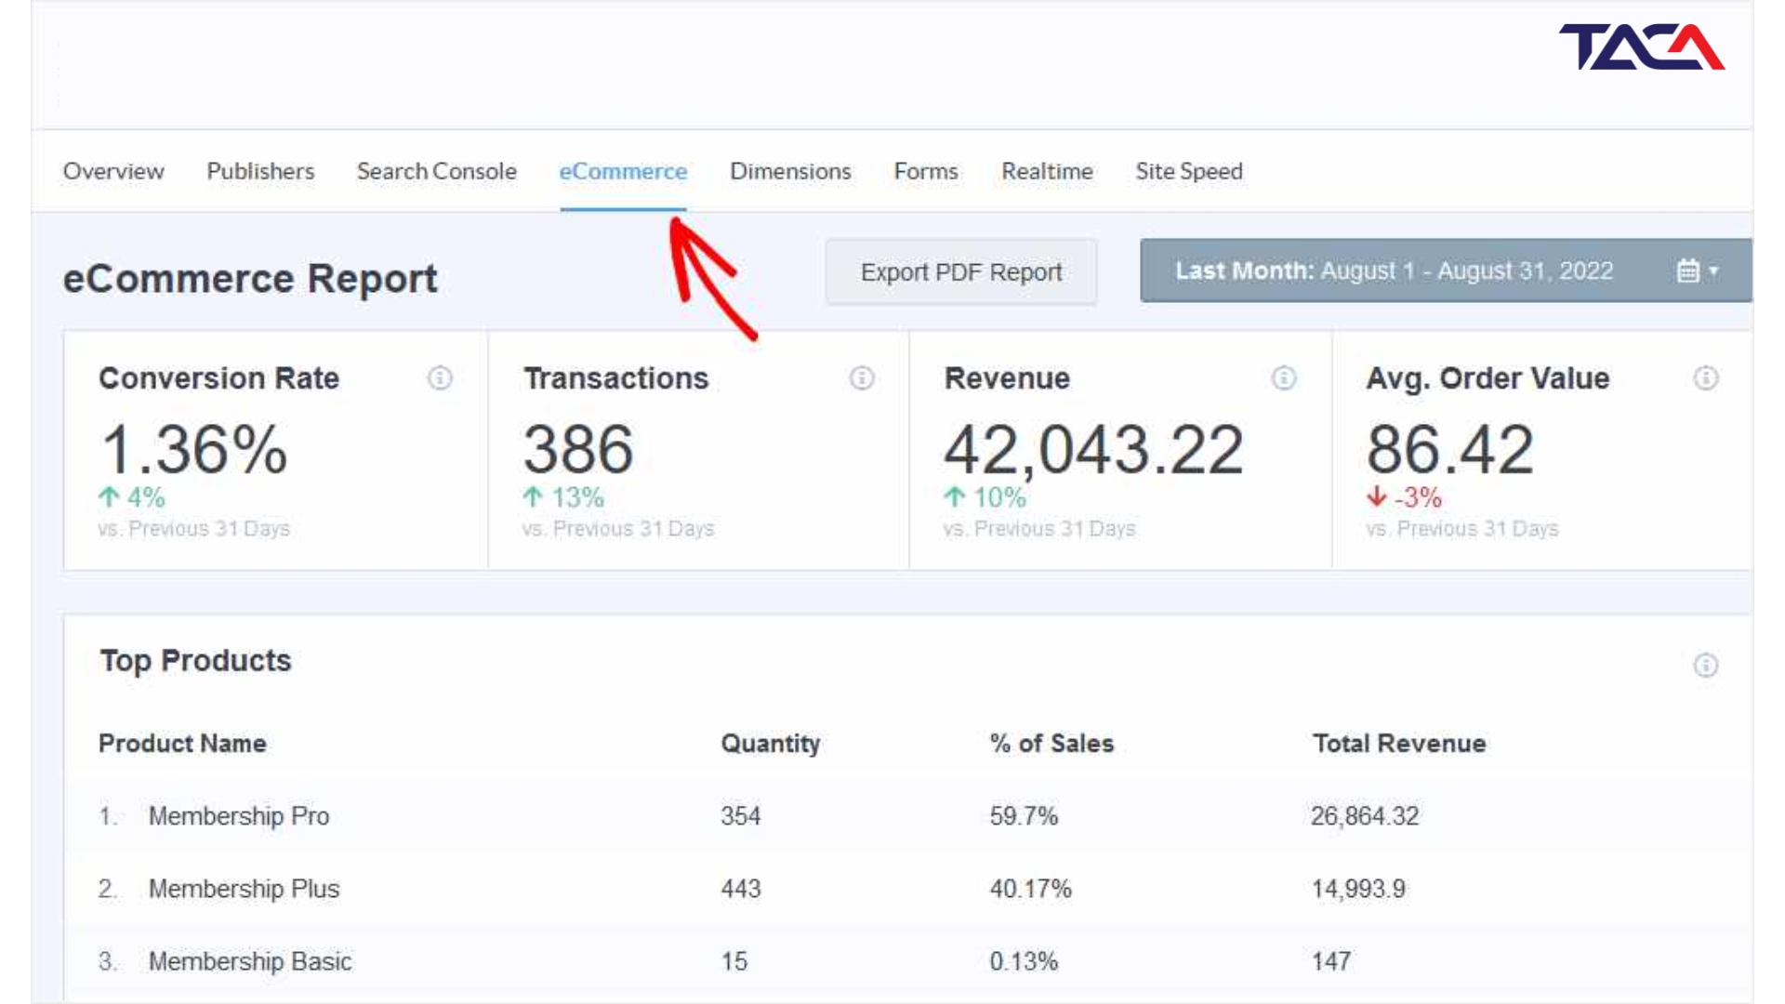Click the 0.13% of sales cell
1785x1004 pixels.
click(1024, 961)
